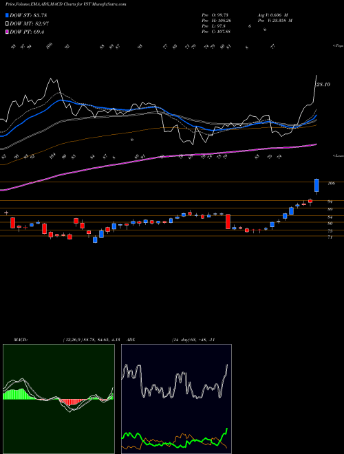Click the ADX (14 day) parameter values
344x454 pixels.
pos(193,340)
